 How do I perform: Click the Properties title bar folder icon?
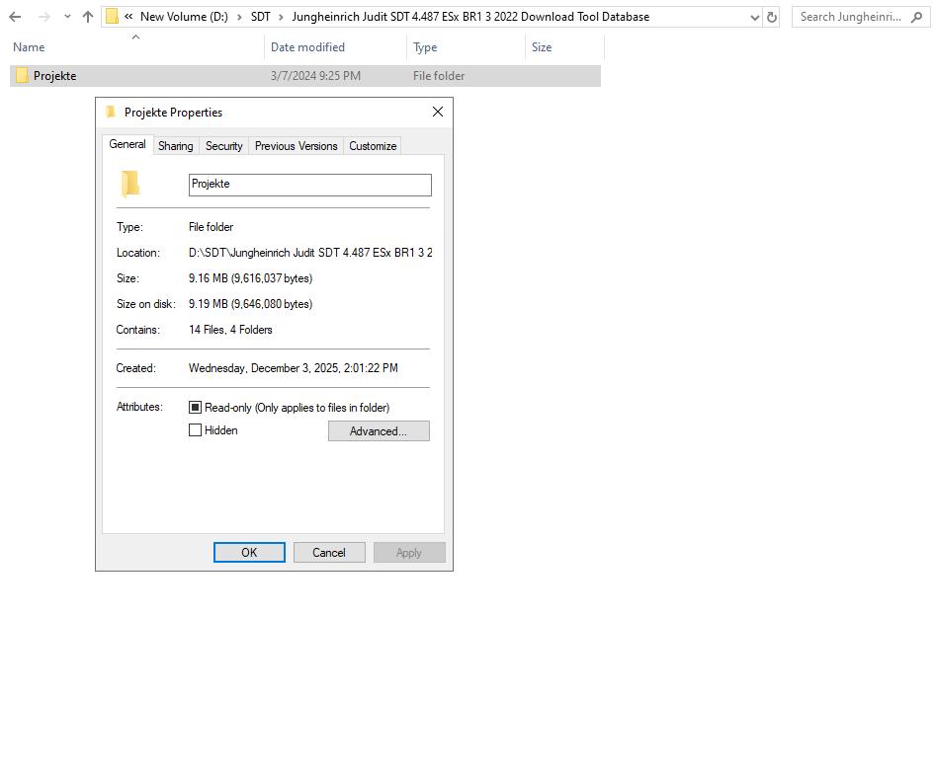(x=111, y=112)
